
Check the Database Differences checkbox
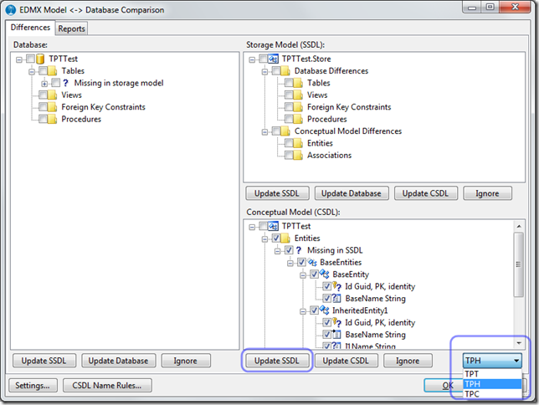click(276, 71)
